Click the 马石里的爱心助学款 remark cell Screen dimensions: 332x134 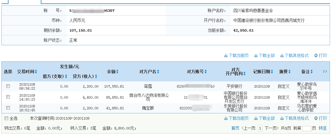[307, 108]
